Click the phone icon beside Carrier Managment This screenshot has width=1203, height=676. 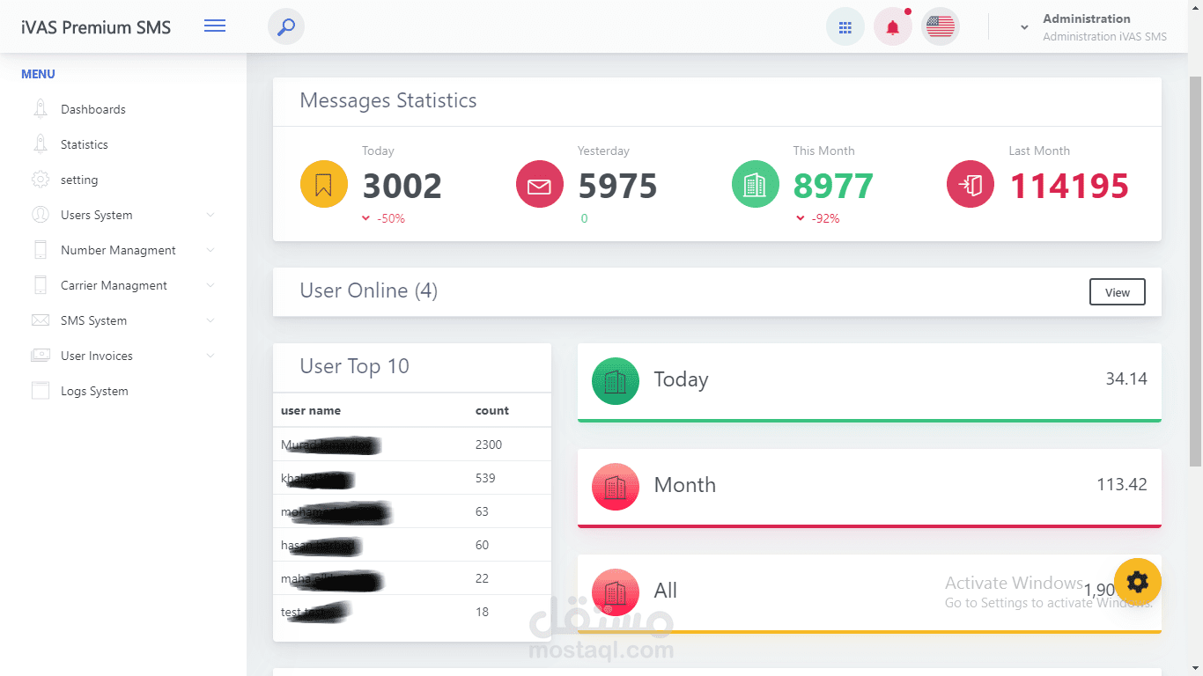41,285
